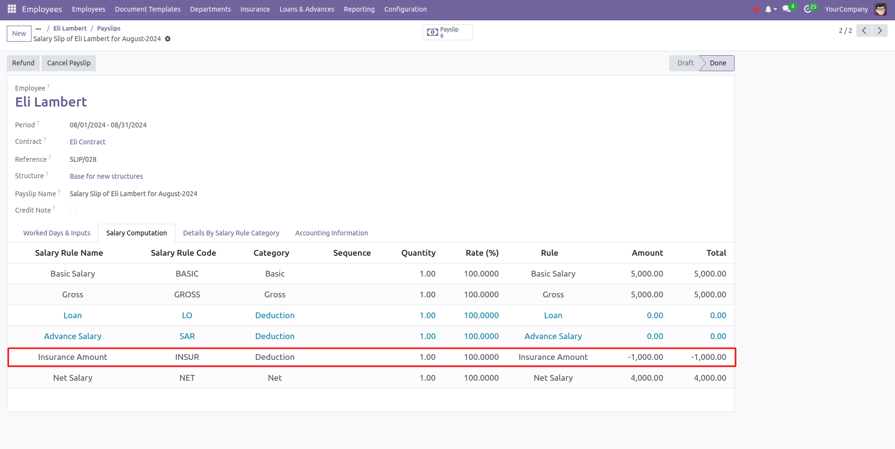Click the Payslip smart button

447,32
